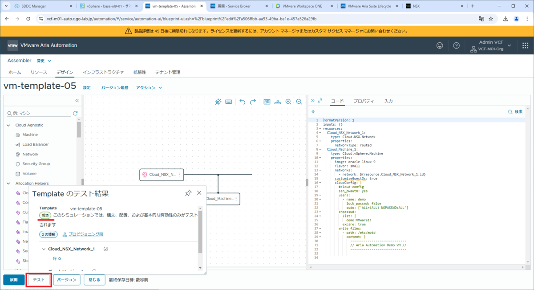Screen dimensions: 534x290
Task: Open the バージョン履歴 link
Action: pos(115,88)
